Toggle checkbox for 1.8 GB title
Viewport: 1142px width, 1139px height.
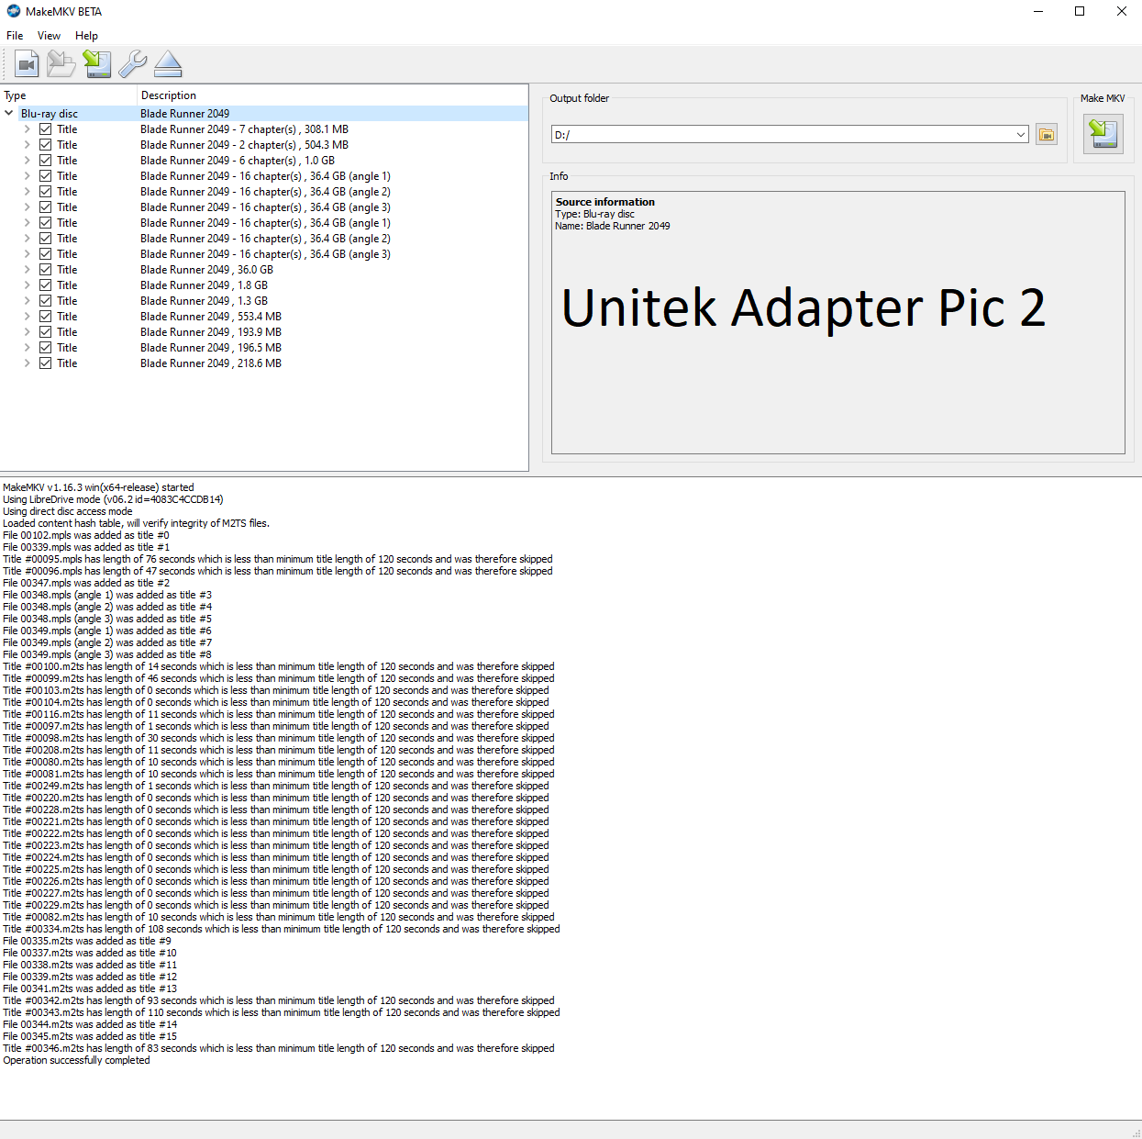[x=45, y=285]
